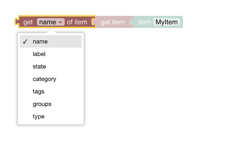The image size is (229, 148).
Task: Click the connector notch before item block
Action: (x=132, y=22)
